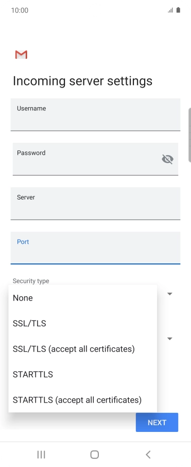The image size is (191, 467).
Task: Select None security type
Action: (83, 298)
